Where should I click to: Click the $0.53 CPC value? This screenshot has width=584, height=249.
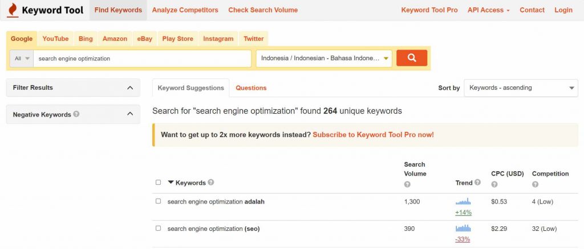click(499, 202)
